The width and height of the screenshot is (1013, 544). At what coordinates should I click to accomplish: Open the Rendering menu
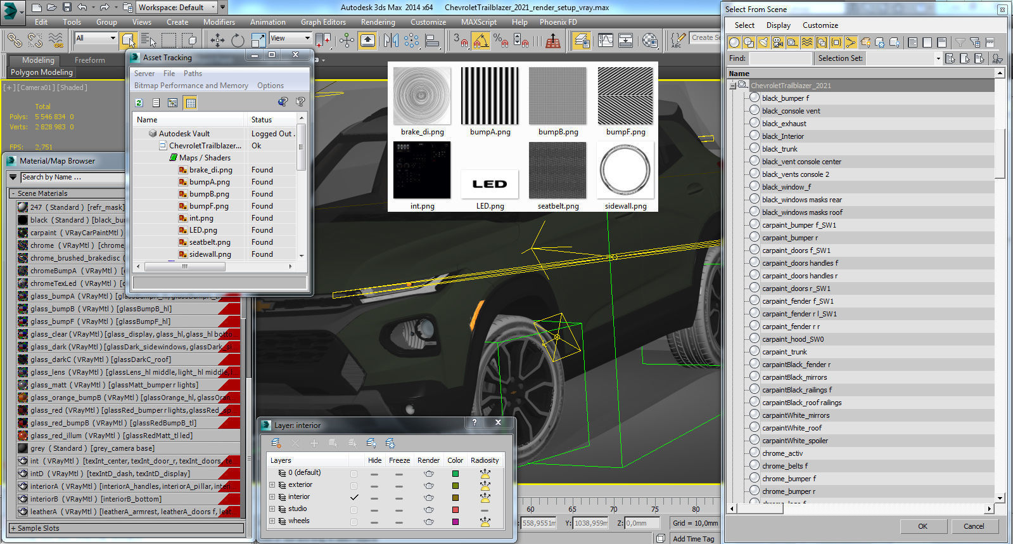pos(378,22)
